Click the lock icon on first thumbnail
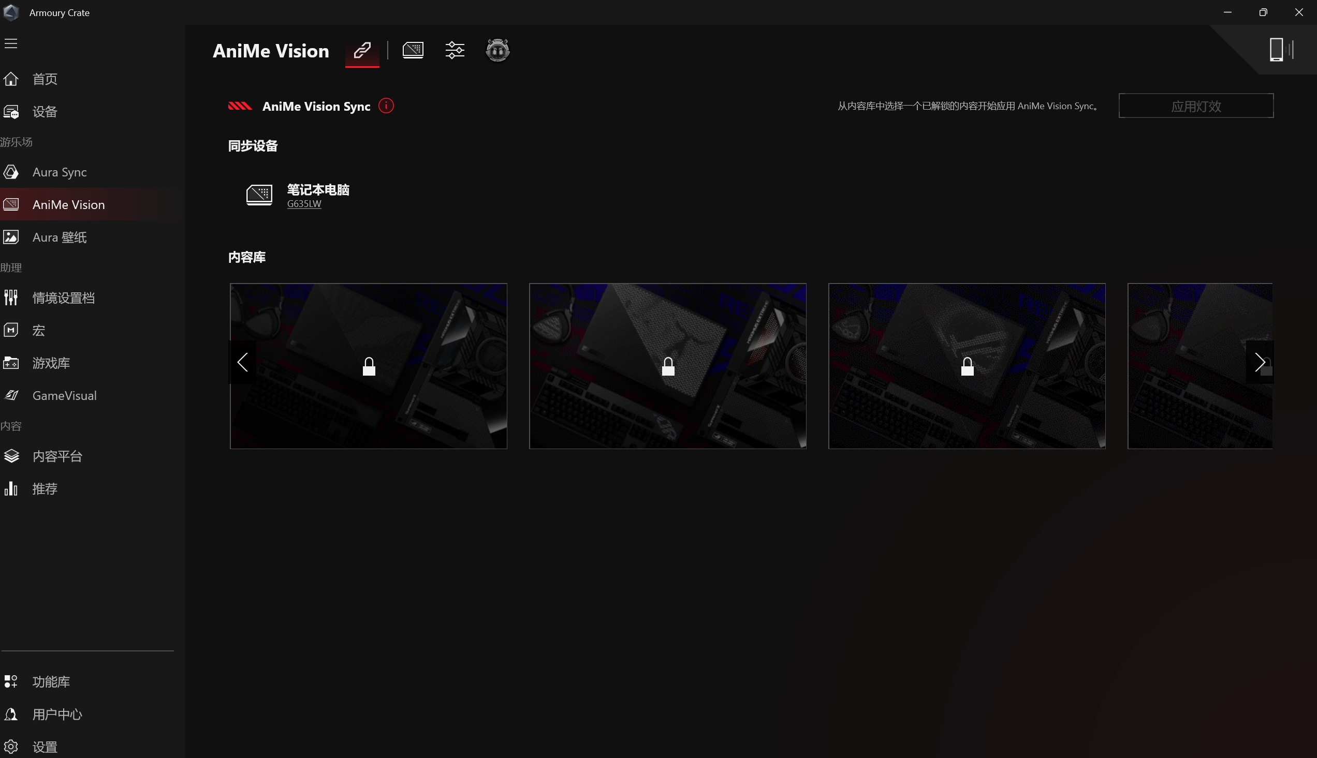Viewport: 1317px width, 758px height. coord(369,366)
